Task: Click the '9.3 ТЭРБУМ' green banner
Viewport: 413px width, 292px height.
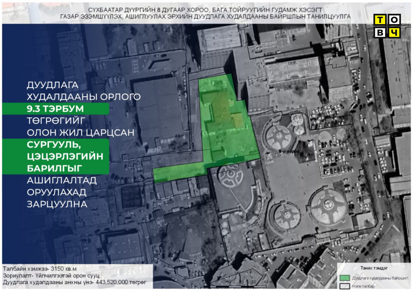Action: pos(55,109)
